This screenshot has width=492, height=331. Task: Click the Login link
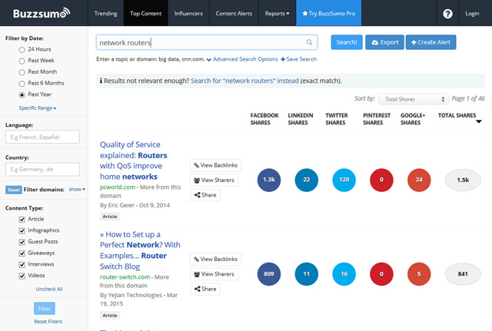472,13
